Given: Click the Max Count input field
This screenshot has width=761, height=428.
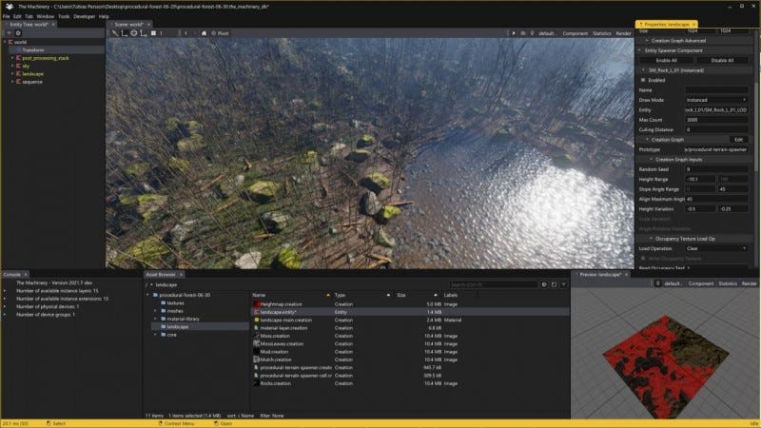Looking at the screenshot, I should [716, 120].
